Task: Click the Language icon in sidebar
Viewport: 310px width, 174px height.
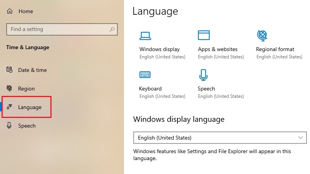Action: [10, 107]
